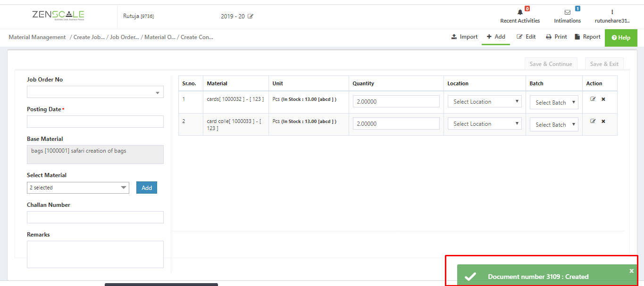
Task: Click green checkmark in Created notification
Action: [x=470, y=277]
